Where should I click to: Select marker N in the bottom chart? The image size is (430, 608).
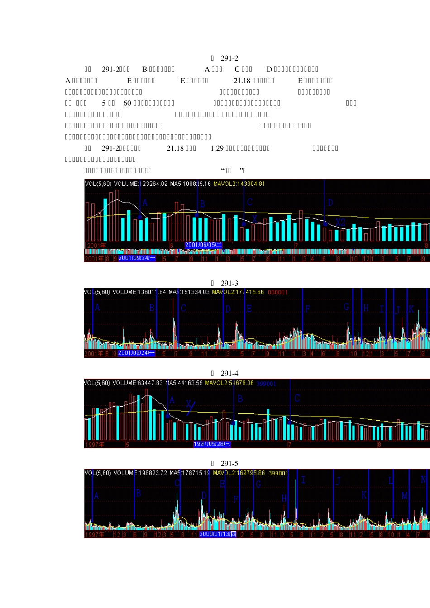424,480
